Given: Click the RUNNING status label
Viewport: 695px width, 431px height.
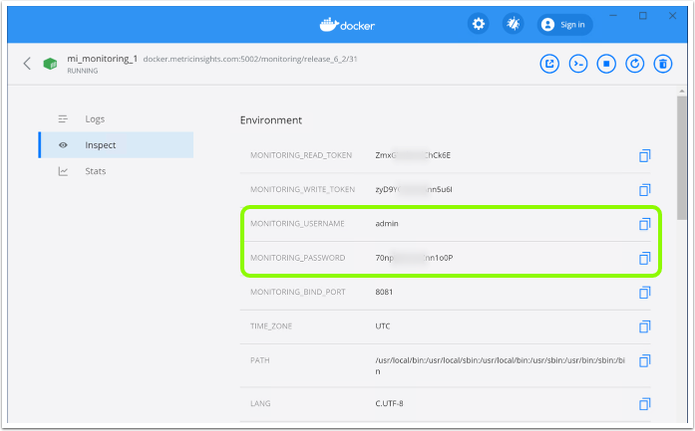Looking at the screenshot, I should tap(83, 71).
